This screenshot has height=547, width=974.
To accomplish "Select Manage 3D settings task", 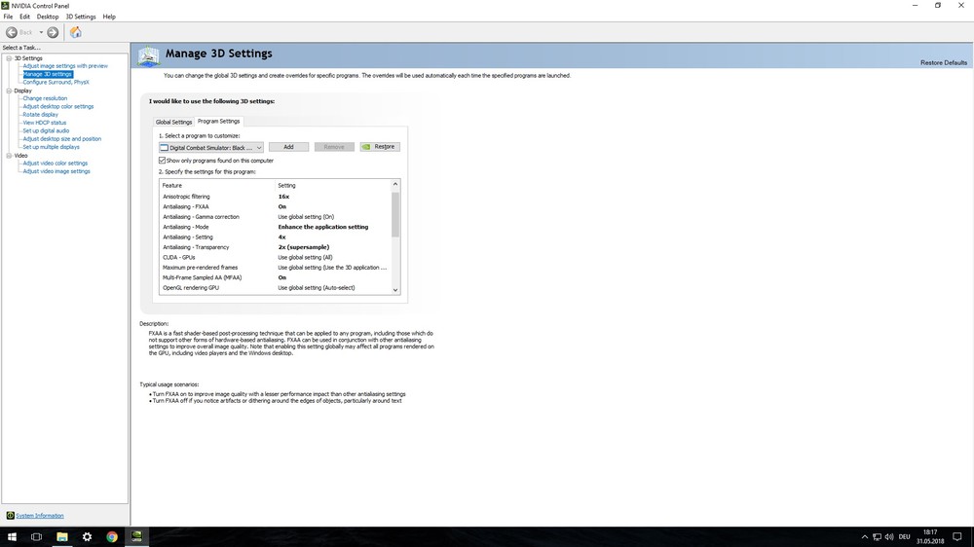I will point(47,74).
